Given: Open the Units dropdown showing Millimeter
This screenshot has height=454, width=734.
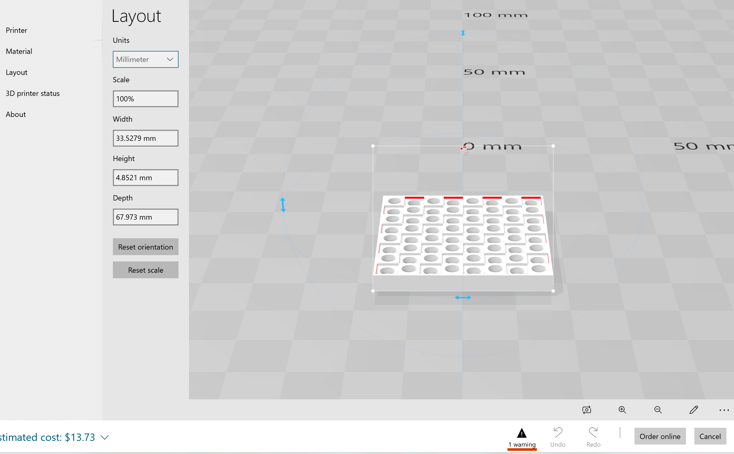Looking at the screenshot, I should point(145,59).
